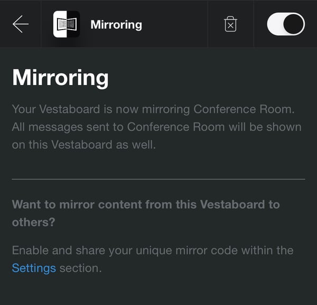
Task: Click "Conference Room." at end of first line
Action: pos(244,109)
